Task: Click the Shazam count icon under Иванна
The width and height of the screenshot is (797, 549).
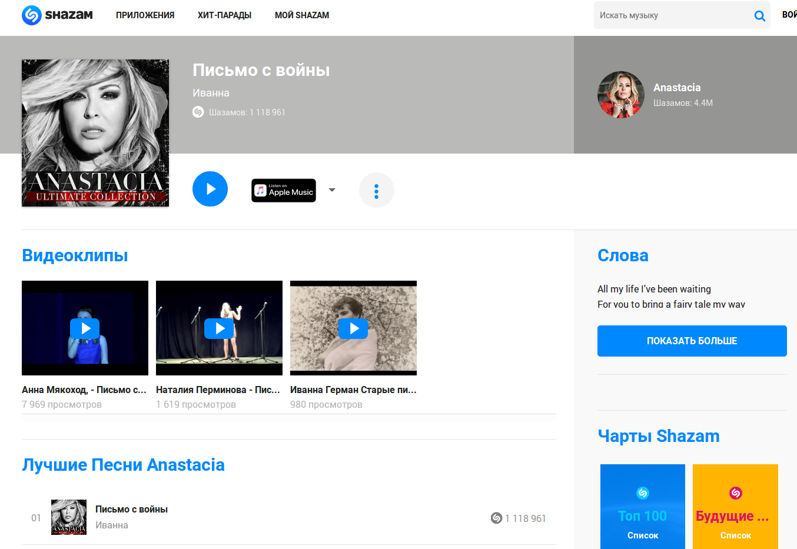Action: [x=198, y=112]
